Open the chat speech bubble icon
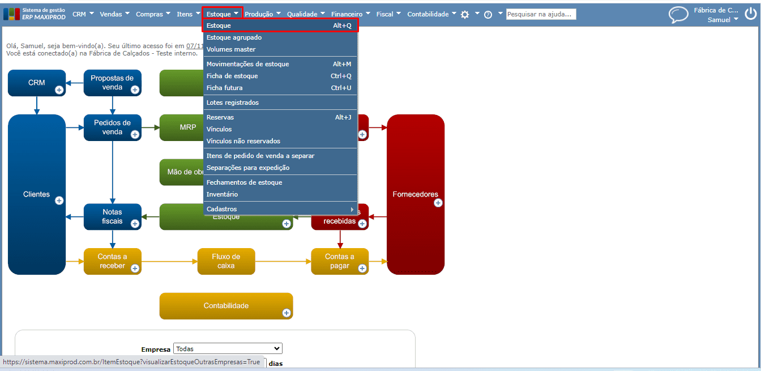The image size is (761, 371). point(678,15)
